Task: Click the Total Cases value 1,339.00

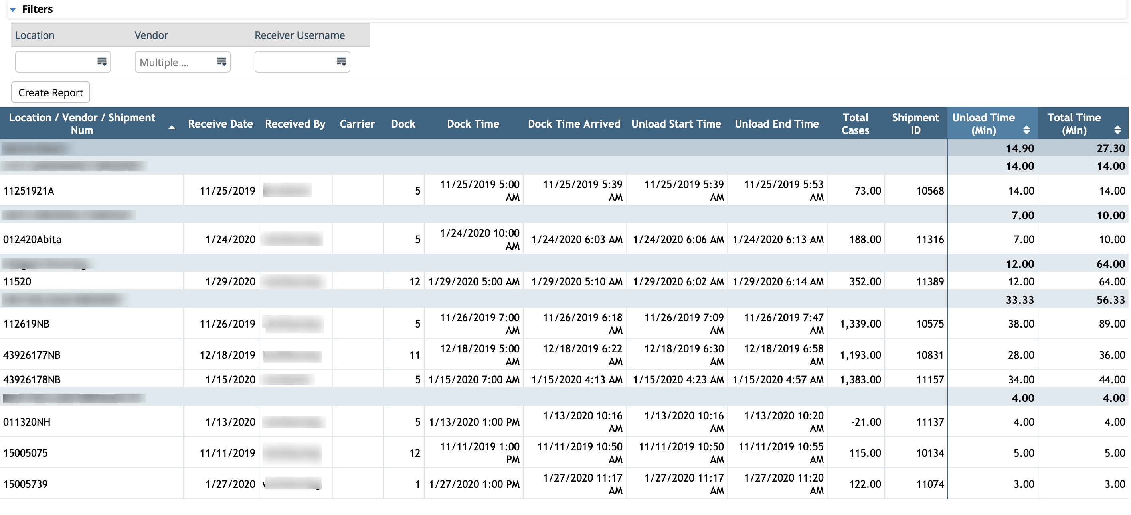Action: click(x=861, y=324)
